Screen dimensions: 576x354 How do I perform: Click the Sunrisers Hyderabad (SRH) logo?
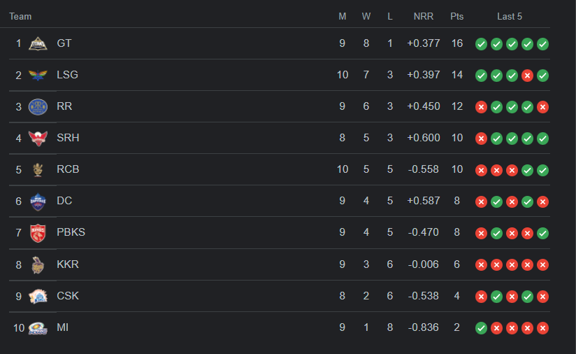click(x=37, y=138)
